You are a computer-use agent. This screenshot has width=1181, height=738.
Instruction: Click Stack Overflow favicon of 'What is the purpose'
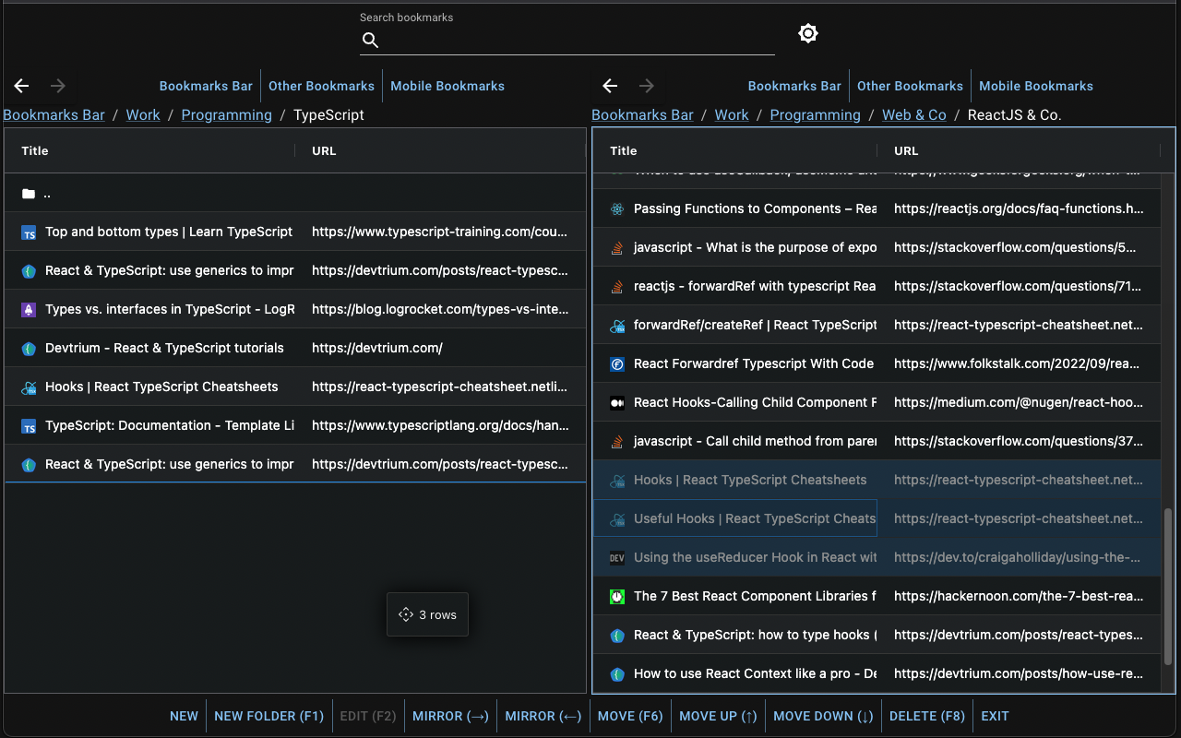click(x=617, y=248)
